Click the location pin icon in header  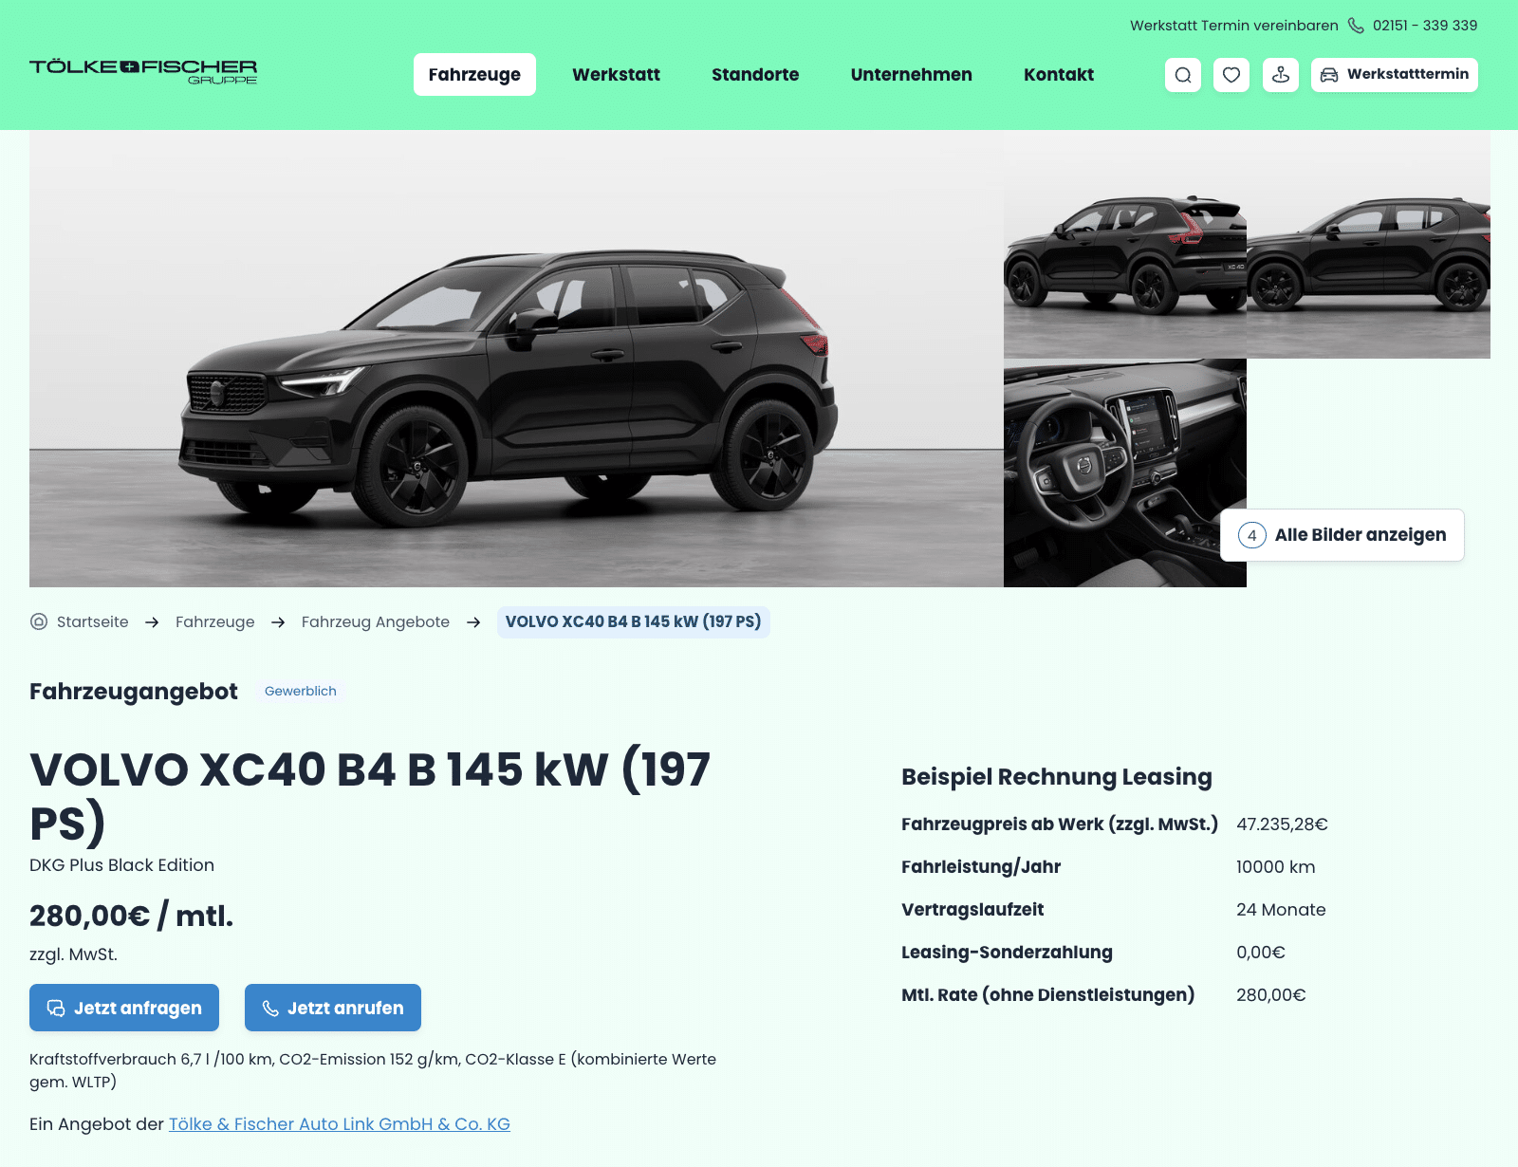click(1281, 75)
